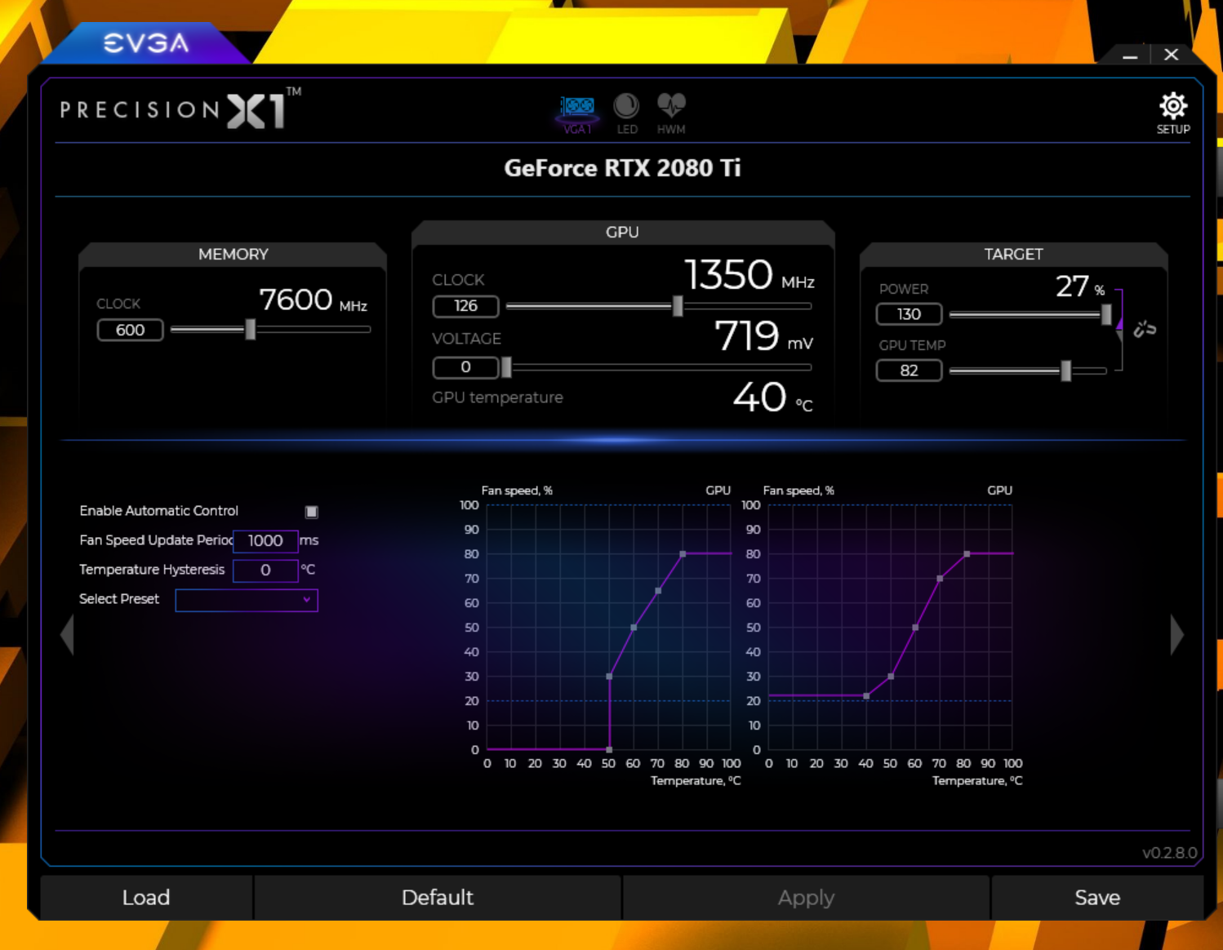Screen dimensions: 1223x950
Task: Click the EVGA logo tab
Action: click(146, 43)
